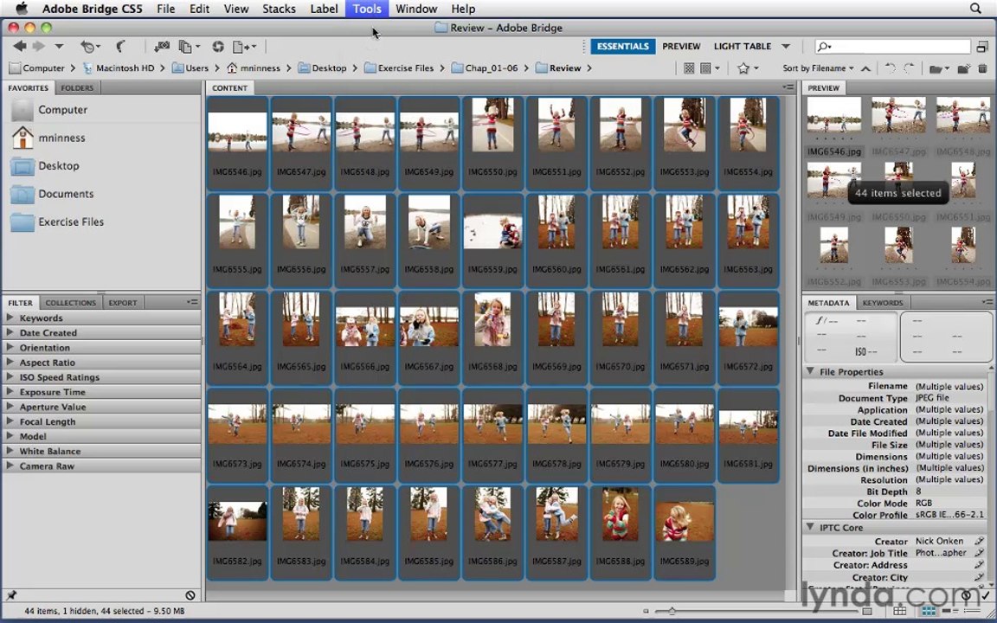The height and width of the screenshot is (623, 997).
Task: Select thumbnail IMG6589.jpg
Action: (x=685, y=533)
